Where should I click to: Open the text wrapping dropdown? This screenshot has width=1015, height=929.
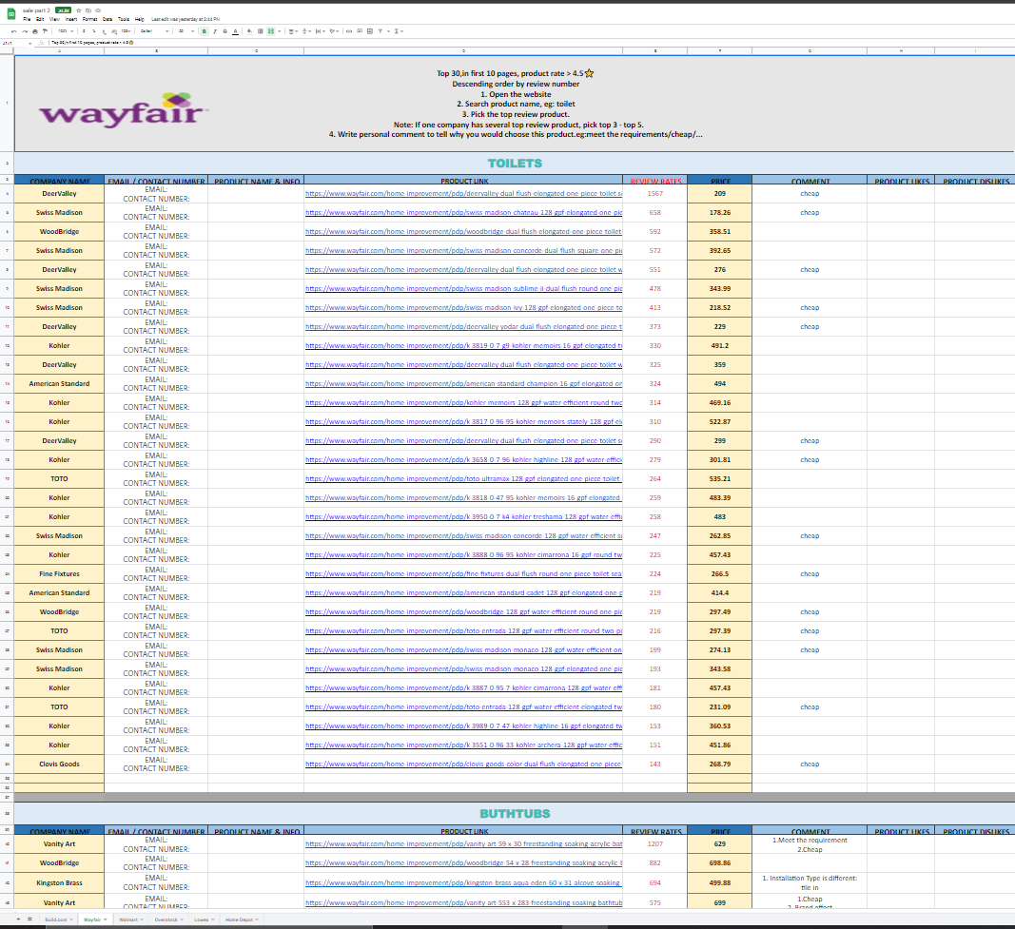click(x=321, y=31)
